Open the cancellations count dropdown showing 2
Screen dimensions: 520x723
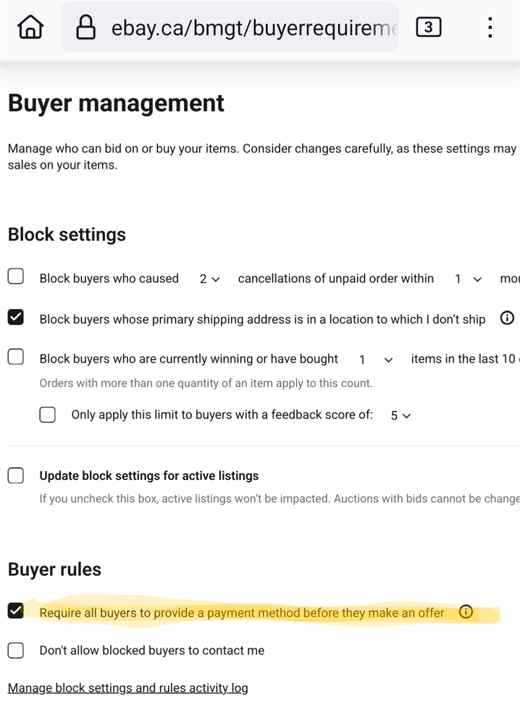[209, 279]
